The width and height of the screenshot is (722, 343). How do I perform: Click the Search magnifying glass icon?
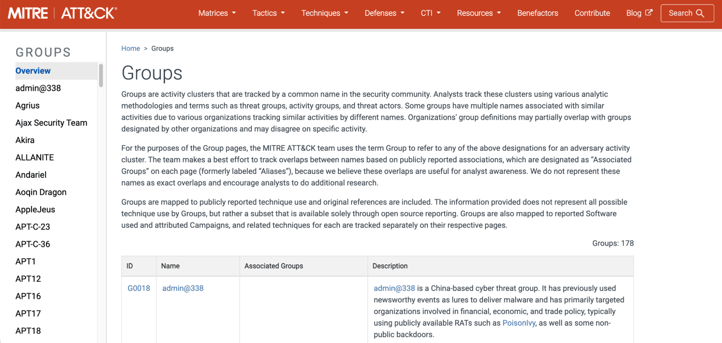(x=700, y=13)
